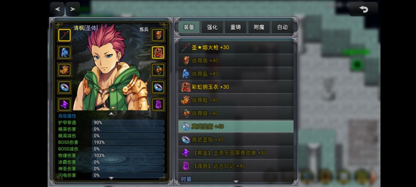The height and width of the screenshot is (187, 416).
Task: Select the spear weapon slot icon
Action: [64, 35]
